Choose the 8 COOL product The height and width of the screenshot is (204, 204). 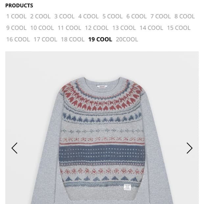point(185,16)
